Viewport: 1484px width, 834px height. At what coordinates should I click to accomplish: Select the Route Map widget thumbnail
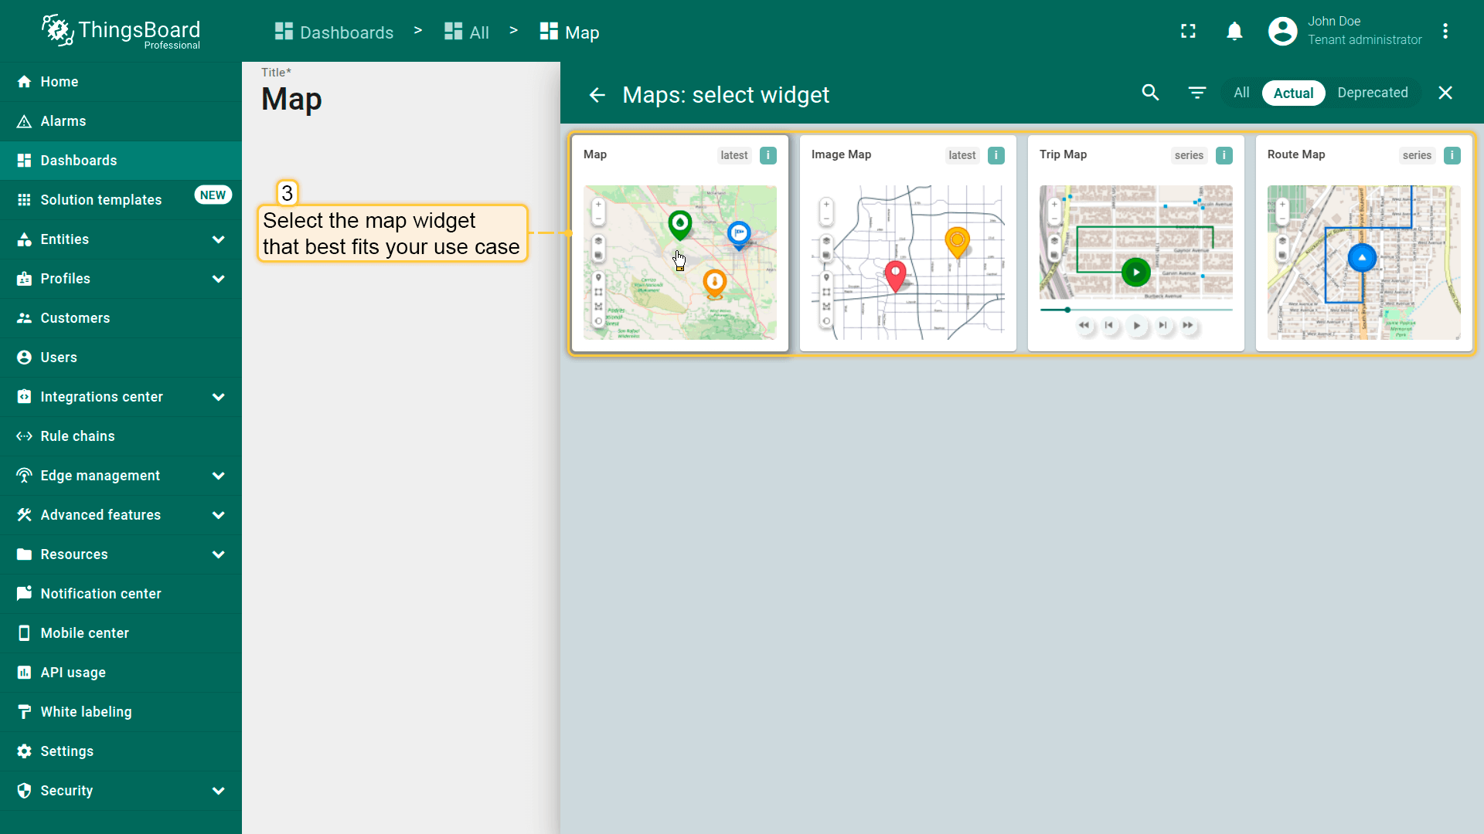[1363, 262]
